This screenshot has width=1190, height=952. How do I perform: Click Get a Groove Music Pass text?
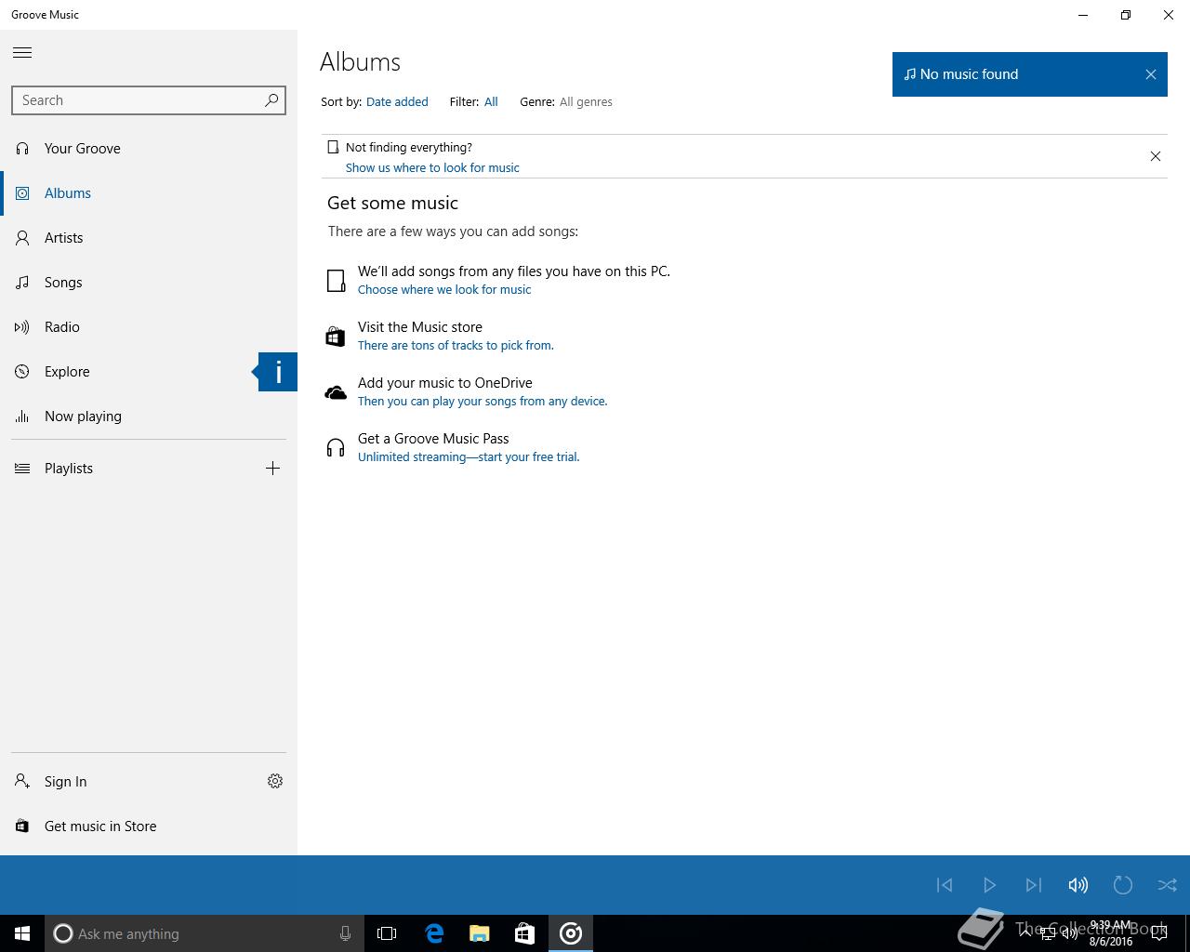pyautogui.click(x=433, y=439)
